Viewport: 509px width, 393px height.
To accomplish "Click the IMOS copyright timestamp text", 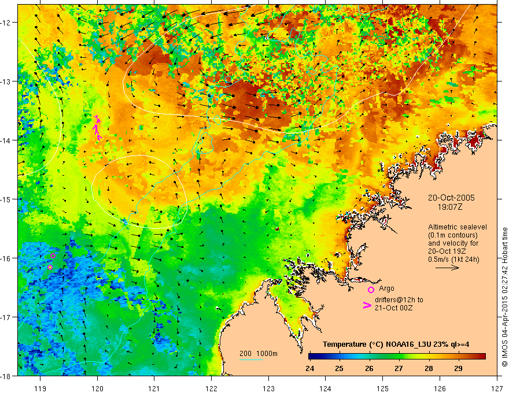I will pyautogui.click(x=504, y=297).
